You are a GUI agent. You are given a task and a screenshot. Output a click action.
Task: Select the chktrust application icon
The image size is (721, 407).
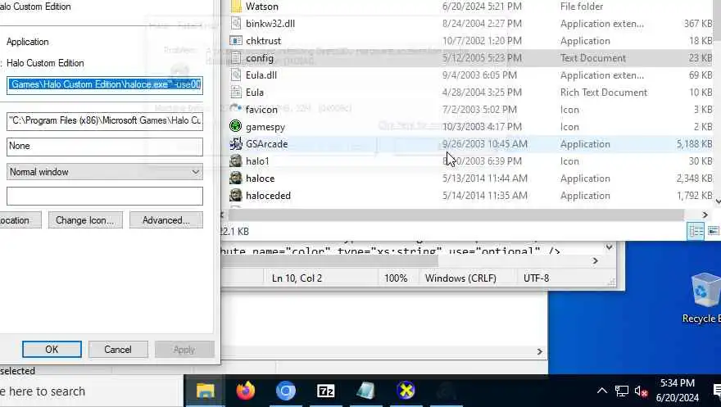236,41
